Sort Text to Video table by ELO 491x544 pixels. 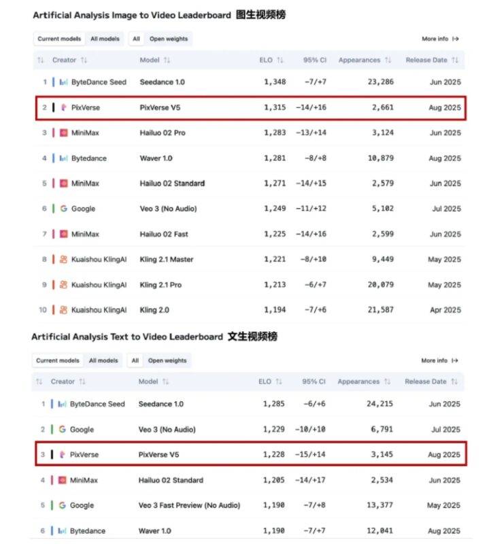click(270, 381)
